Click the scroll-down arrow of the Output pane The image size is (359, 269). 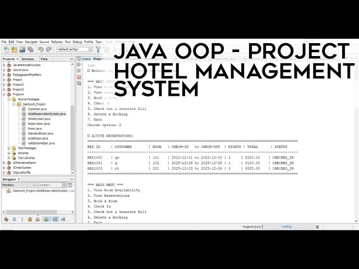click(356, 221)
